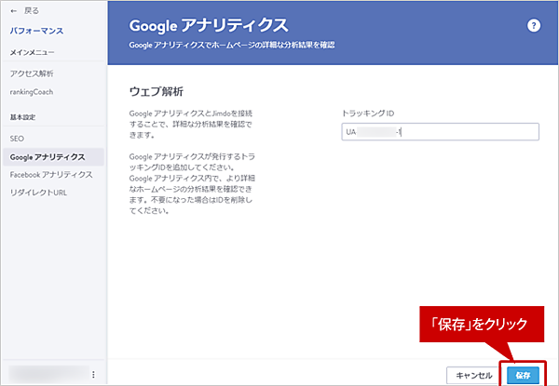This screenshot has height=386, width=559.
Task: Select Google アナリティクス in the sidebar
Action: click(47, 156)
